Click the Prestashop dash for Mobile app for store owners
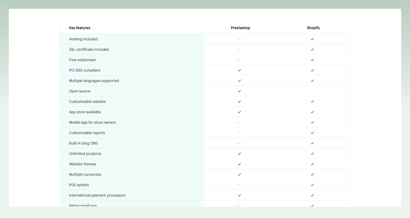410x218 pixels. (239, 122)
